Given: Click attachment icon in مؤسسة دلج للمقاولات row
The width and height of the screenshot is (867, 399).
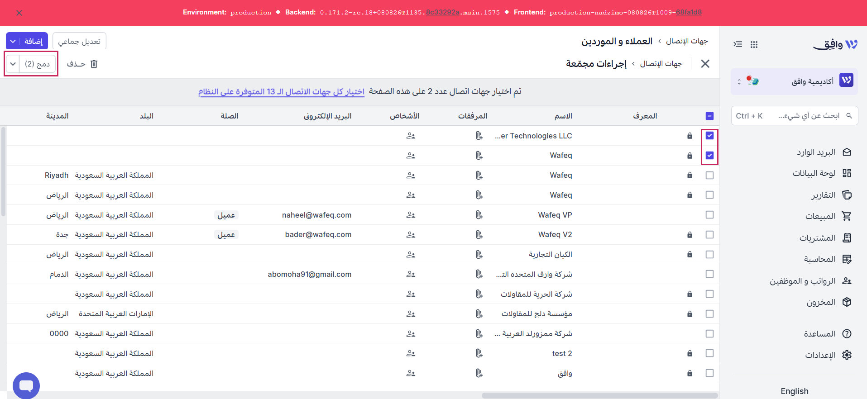Looking at the screenshot, I should [x=479, y=314].
